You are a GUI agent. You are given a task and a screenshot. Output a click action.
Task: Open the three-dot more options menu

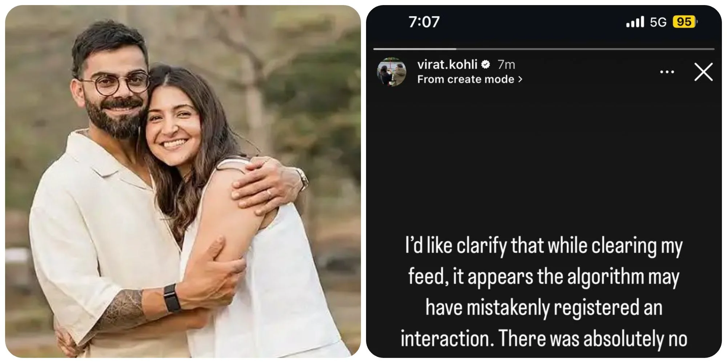coord(667,72)
